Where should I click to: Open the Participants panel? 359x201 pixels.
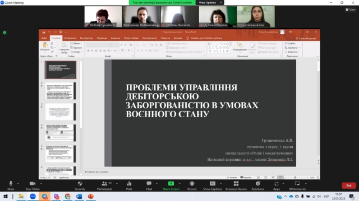click(104, 185)
